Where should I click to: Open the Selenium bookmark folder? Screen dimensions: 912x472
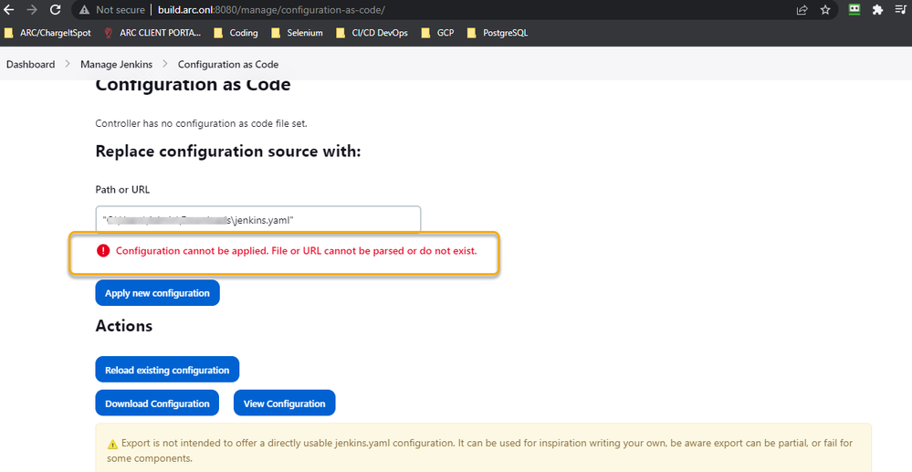click(x=299, y=33)
